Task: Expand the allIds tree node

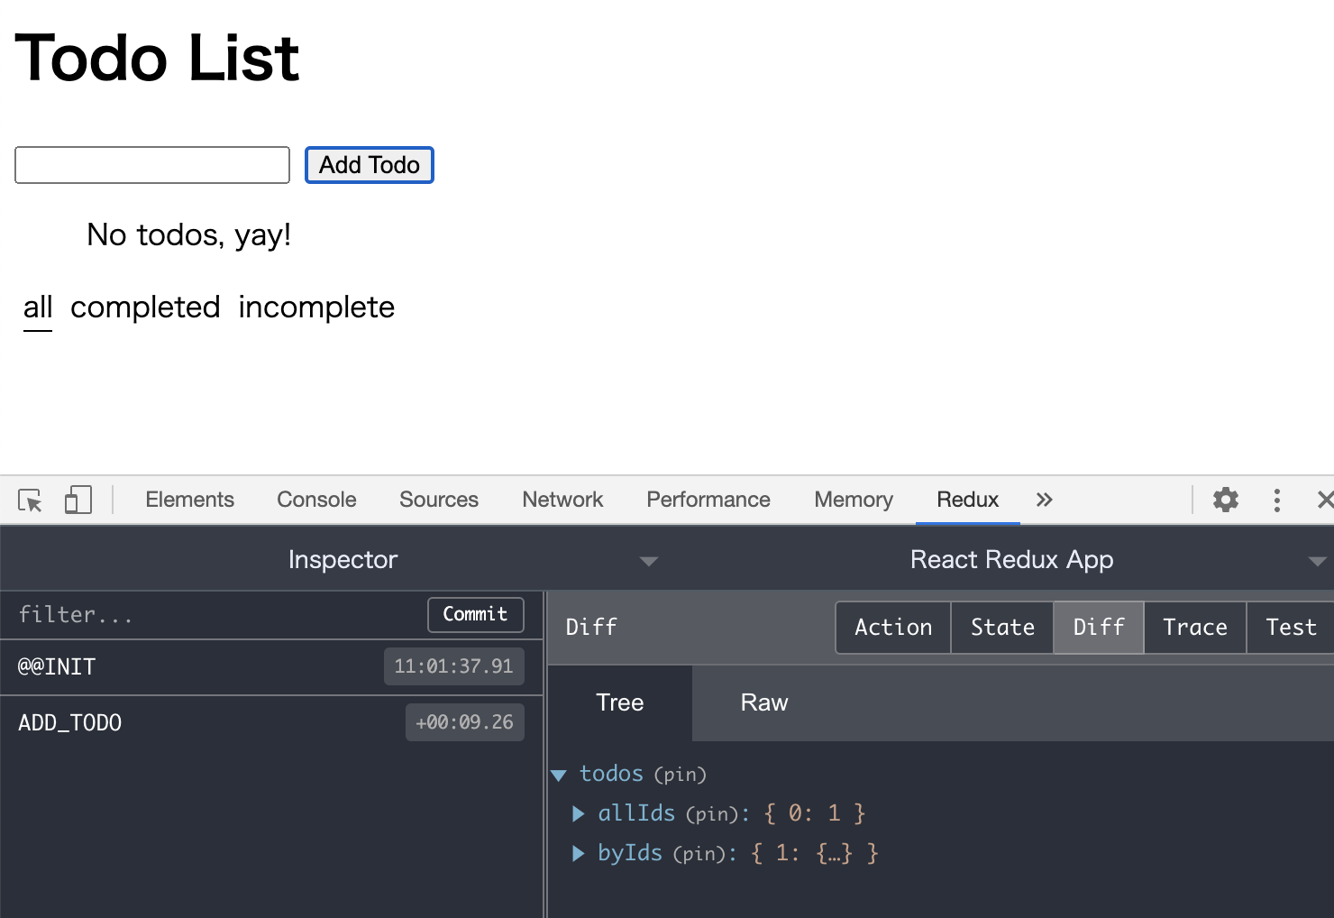Action: point(579,813)
